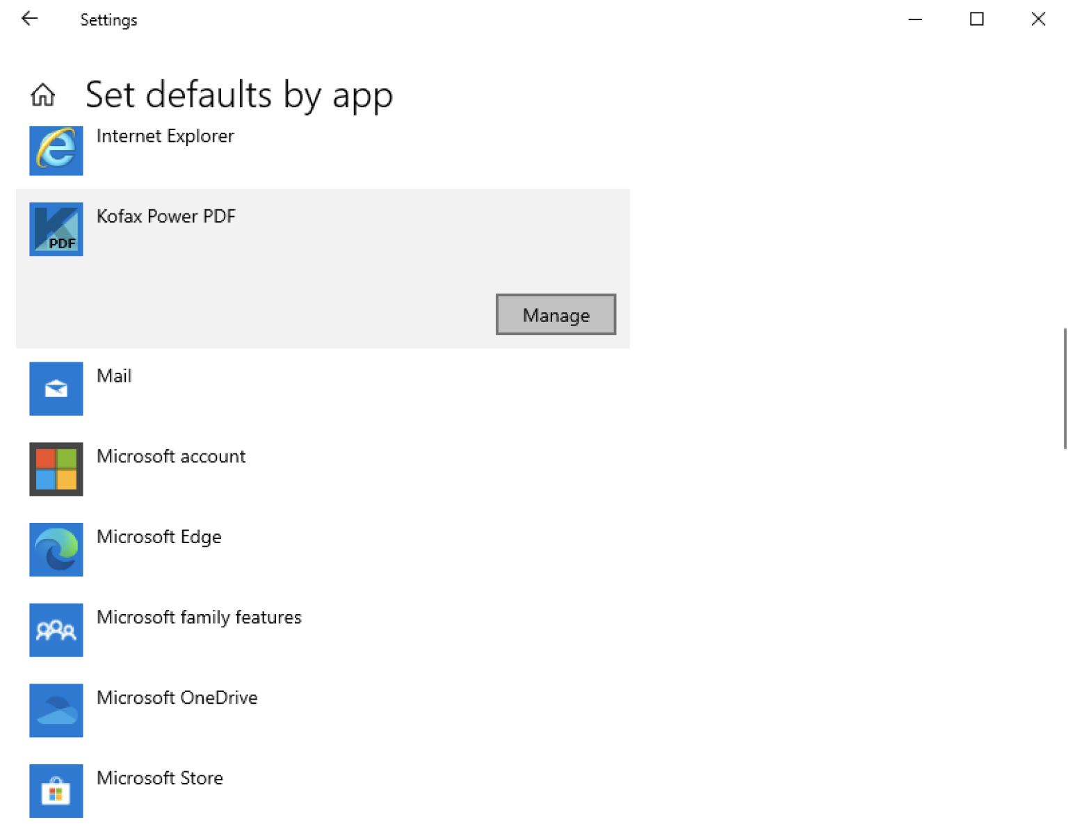Click the Microsoft account icon
Image resolution: width=1068 pixels, height=838 pixels.
click(56, 469)
